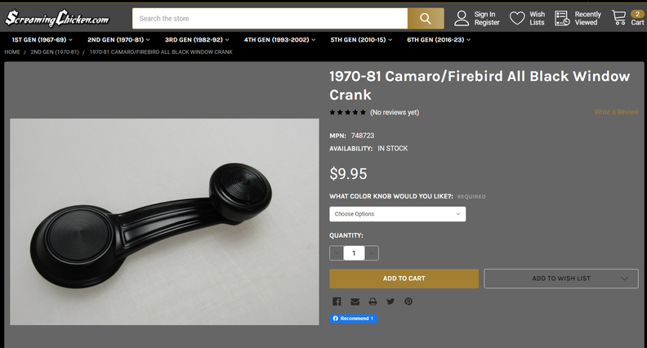Share product on Pinterest icon
This screenshot has height=348, width=647.
(x=408, y=301)
